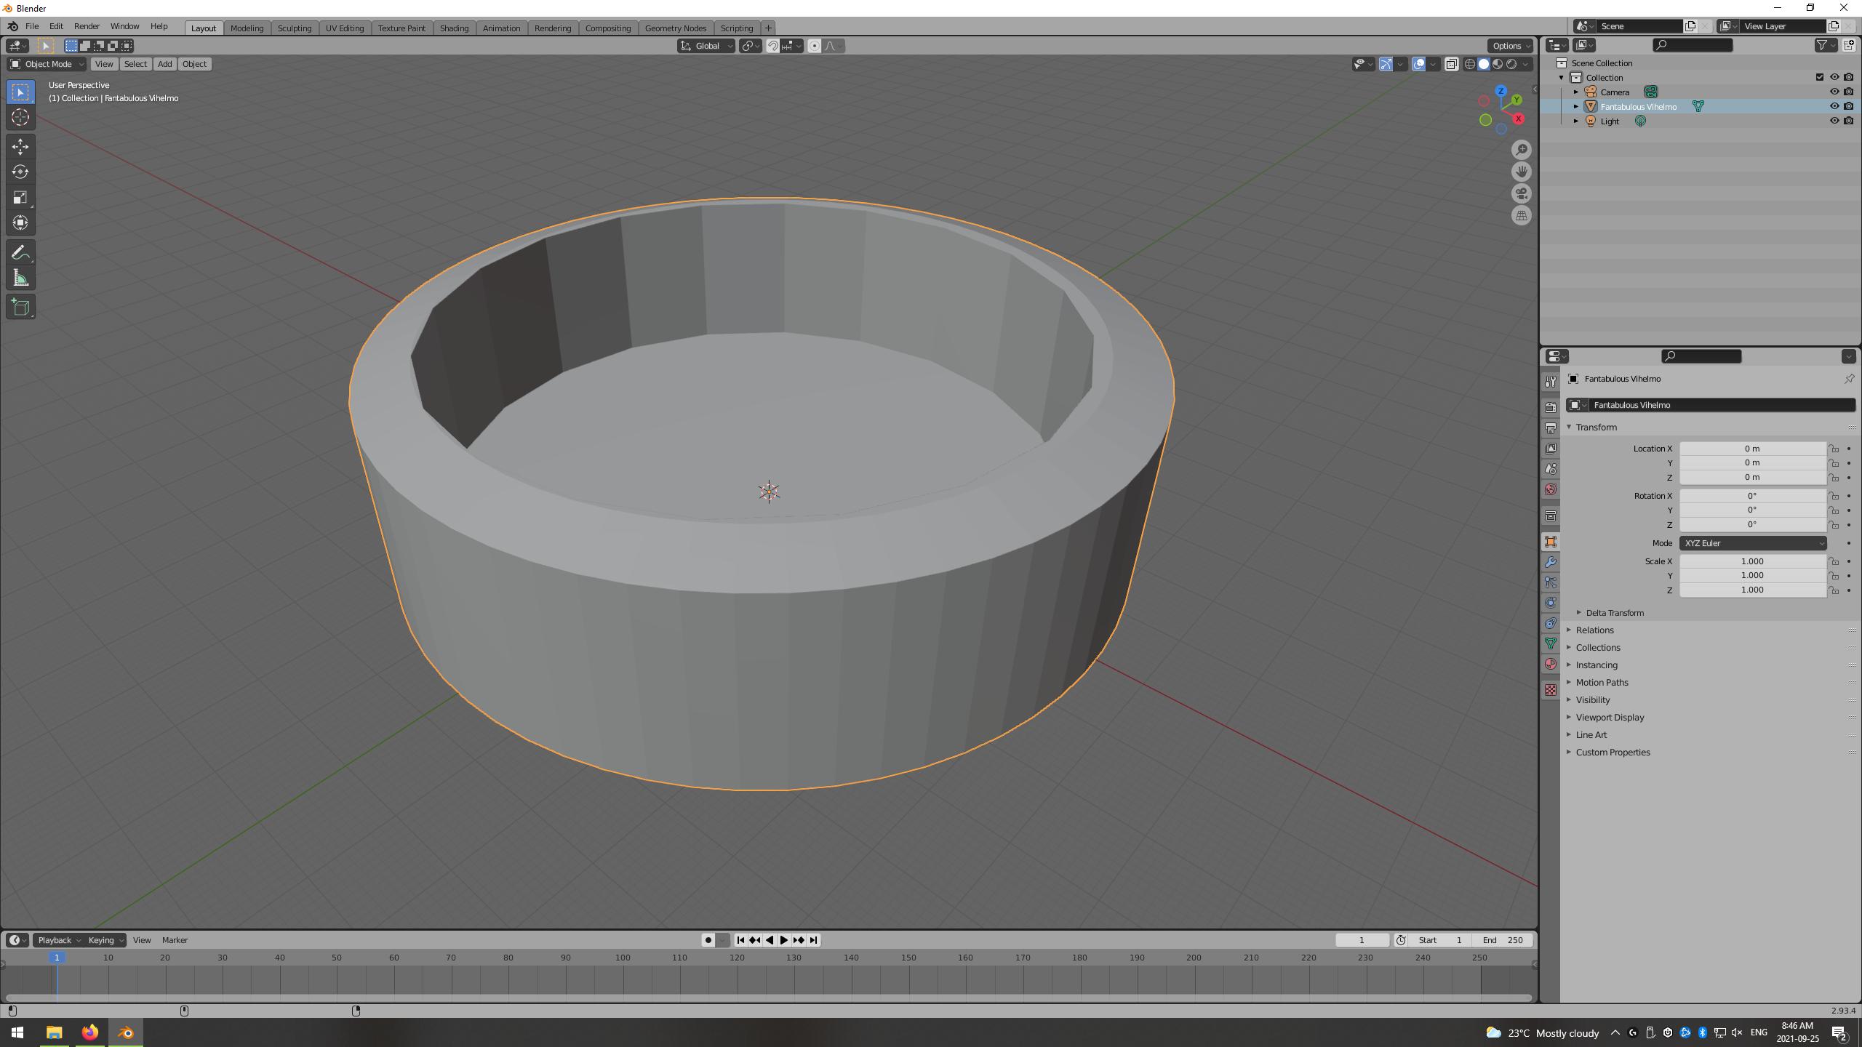Click the Select Box tool icon
This screenshot has height=1047, width=1862.
point(20,92)
